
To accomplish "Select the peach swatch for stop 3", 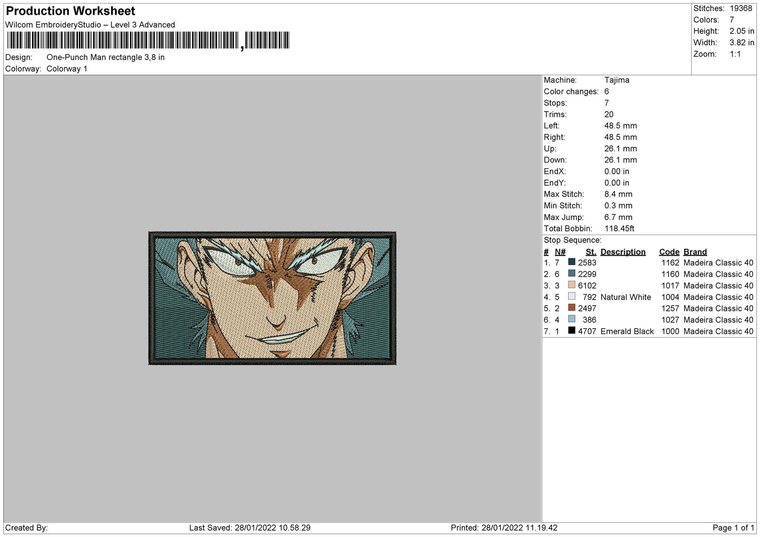I will coord(572,285).
